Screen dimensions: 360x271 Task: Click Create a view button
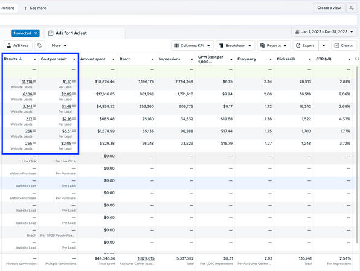point(329,8)
